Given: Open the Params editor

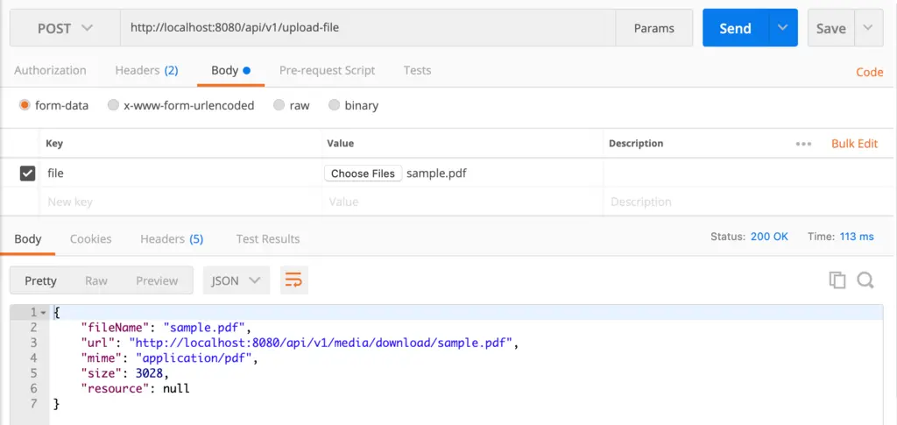Looking at the screenshot, I should [653, 27].
